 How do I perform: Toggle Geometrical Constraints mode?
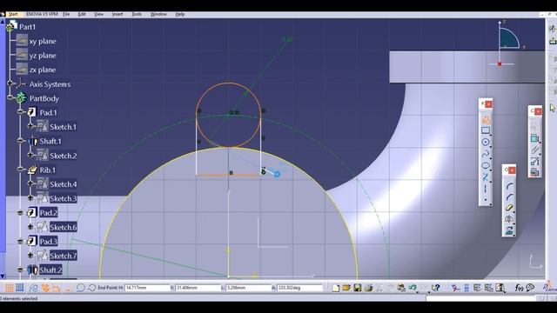point(45,288)
